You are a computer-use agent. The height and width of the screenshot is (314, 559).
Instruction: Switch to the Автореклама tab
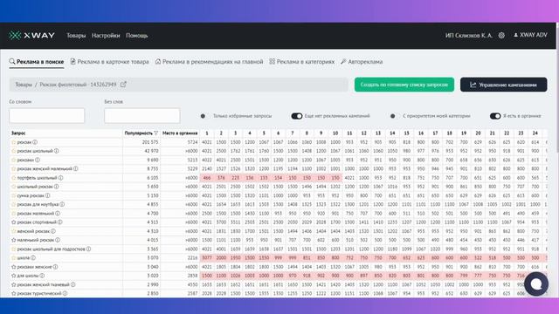click(362, 62)
